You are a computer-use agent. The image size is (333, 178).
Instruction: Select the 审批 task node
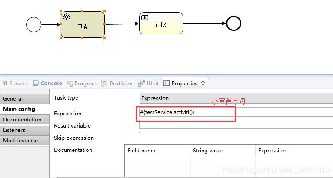pos(161,23)
